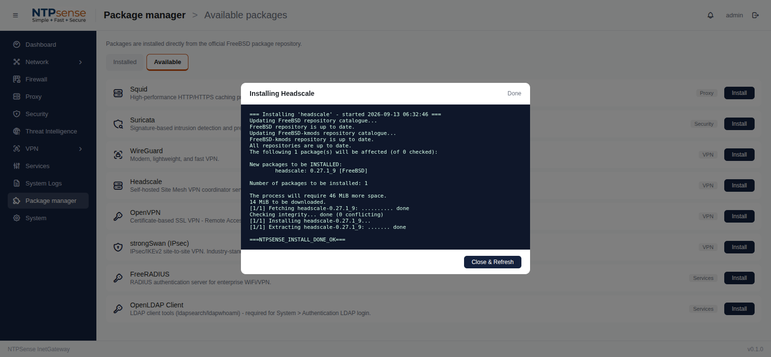Open the notifications bell icon
Viewport: 771px width, 357px height.
point(710,15)
